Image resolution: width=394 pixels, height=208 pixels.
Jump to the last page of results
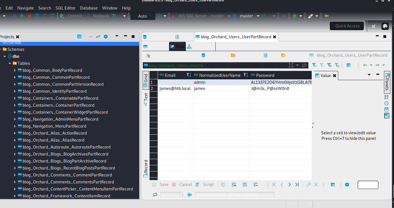pyautogui.click(x=297, y=185)
